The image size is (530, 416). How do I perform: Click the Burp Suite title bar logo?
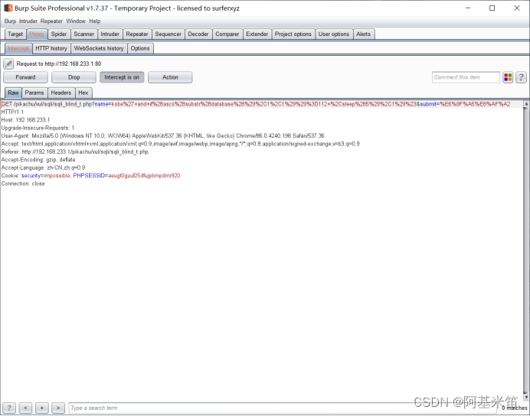tap(8, 8)
